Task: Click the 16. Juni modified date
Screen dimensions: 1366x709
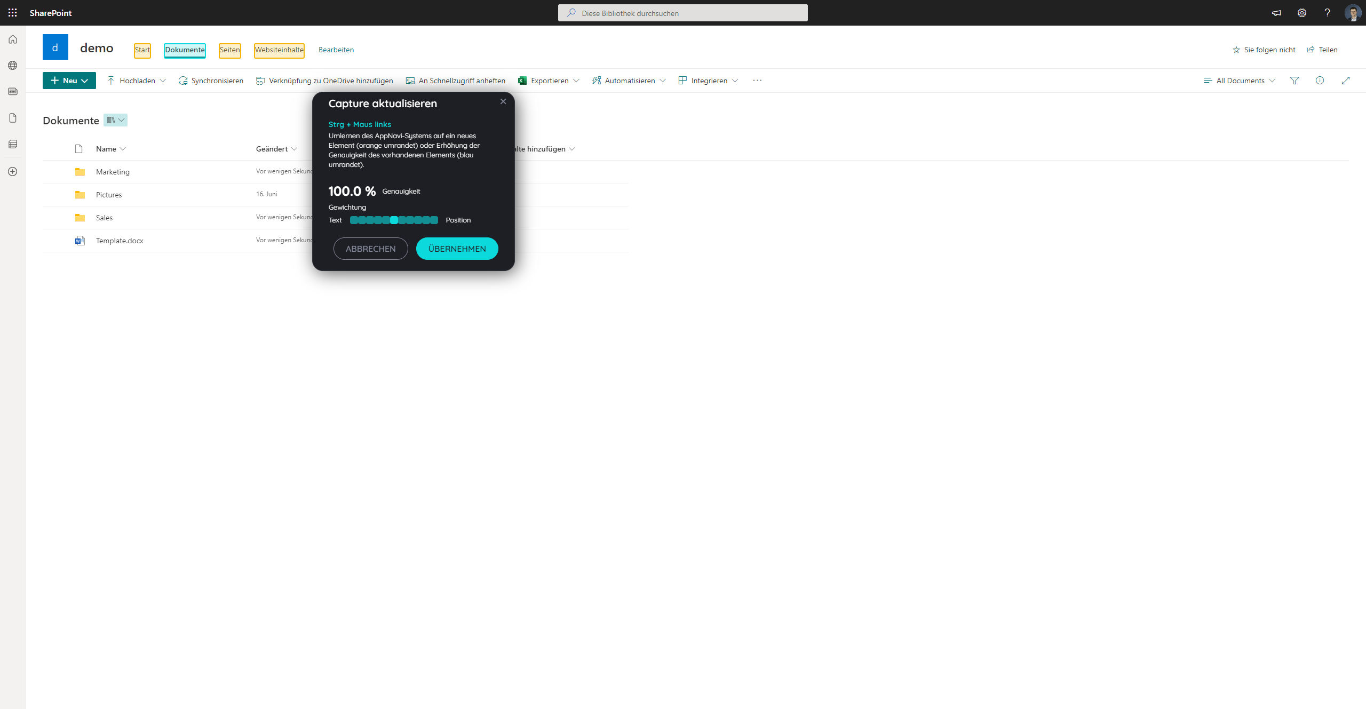Action: 267,194
